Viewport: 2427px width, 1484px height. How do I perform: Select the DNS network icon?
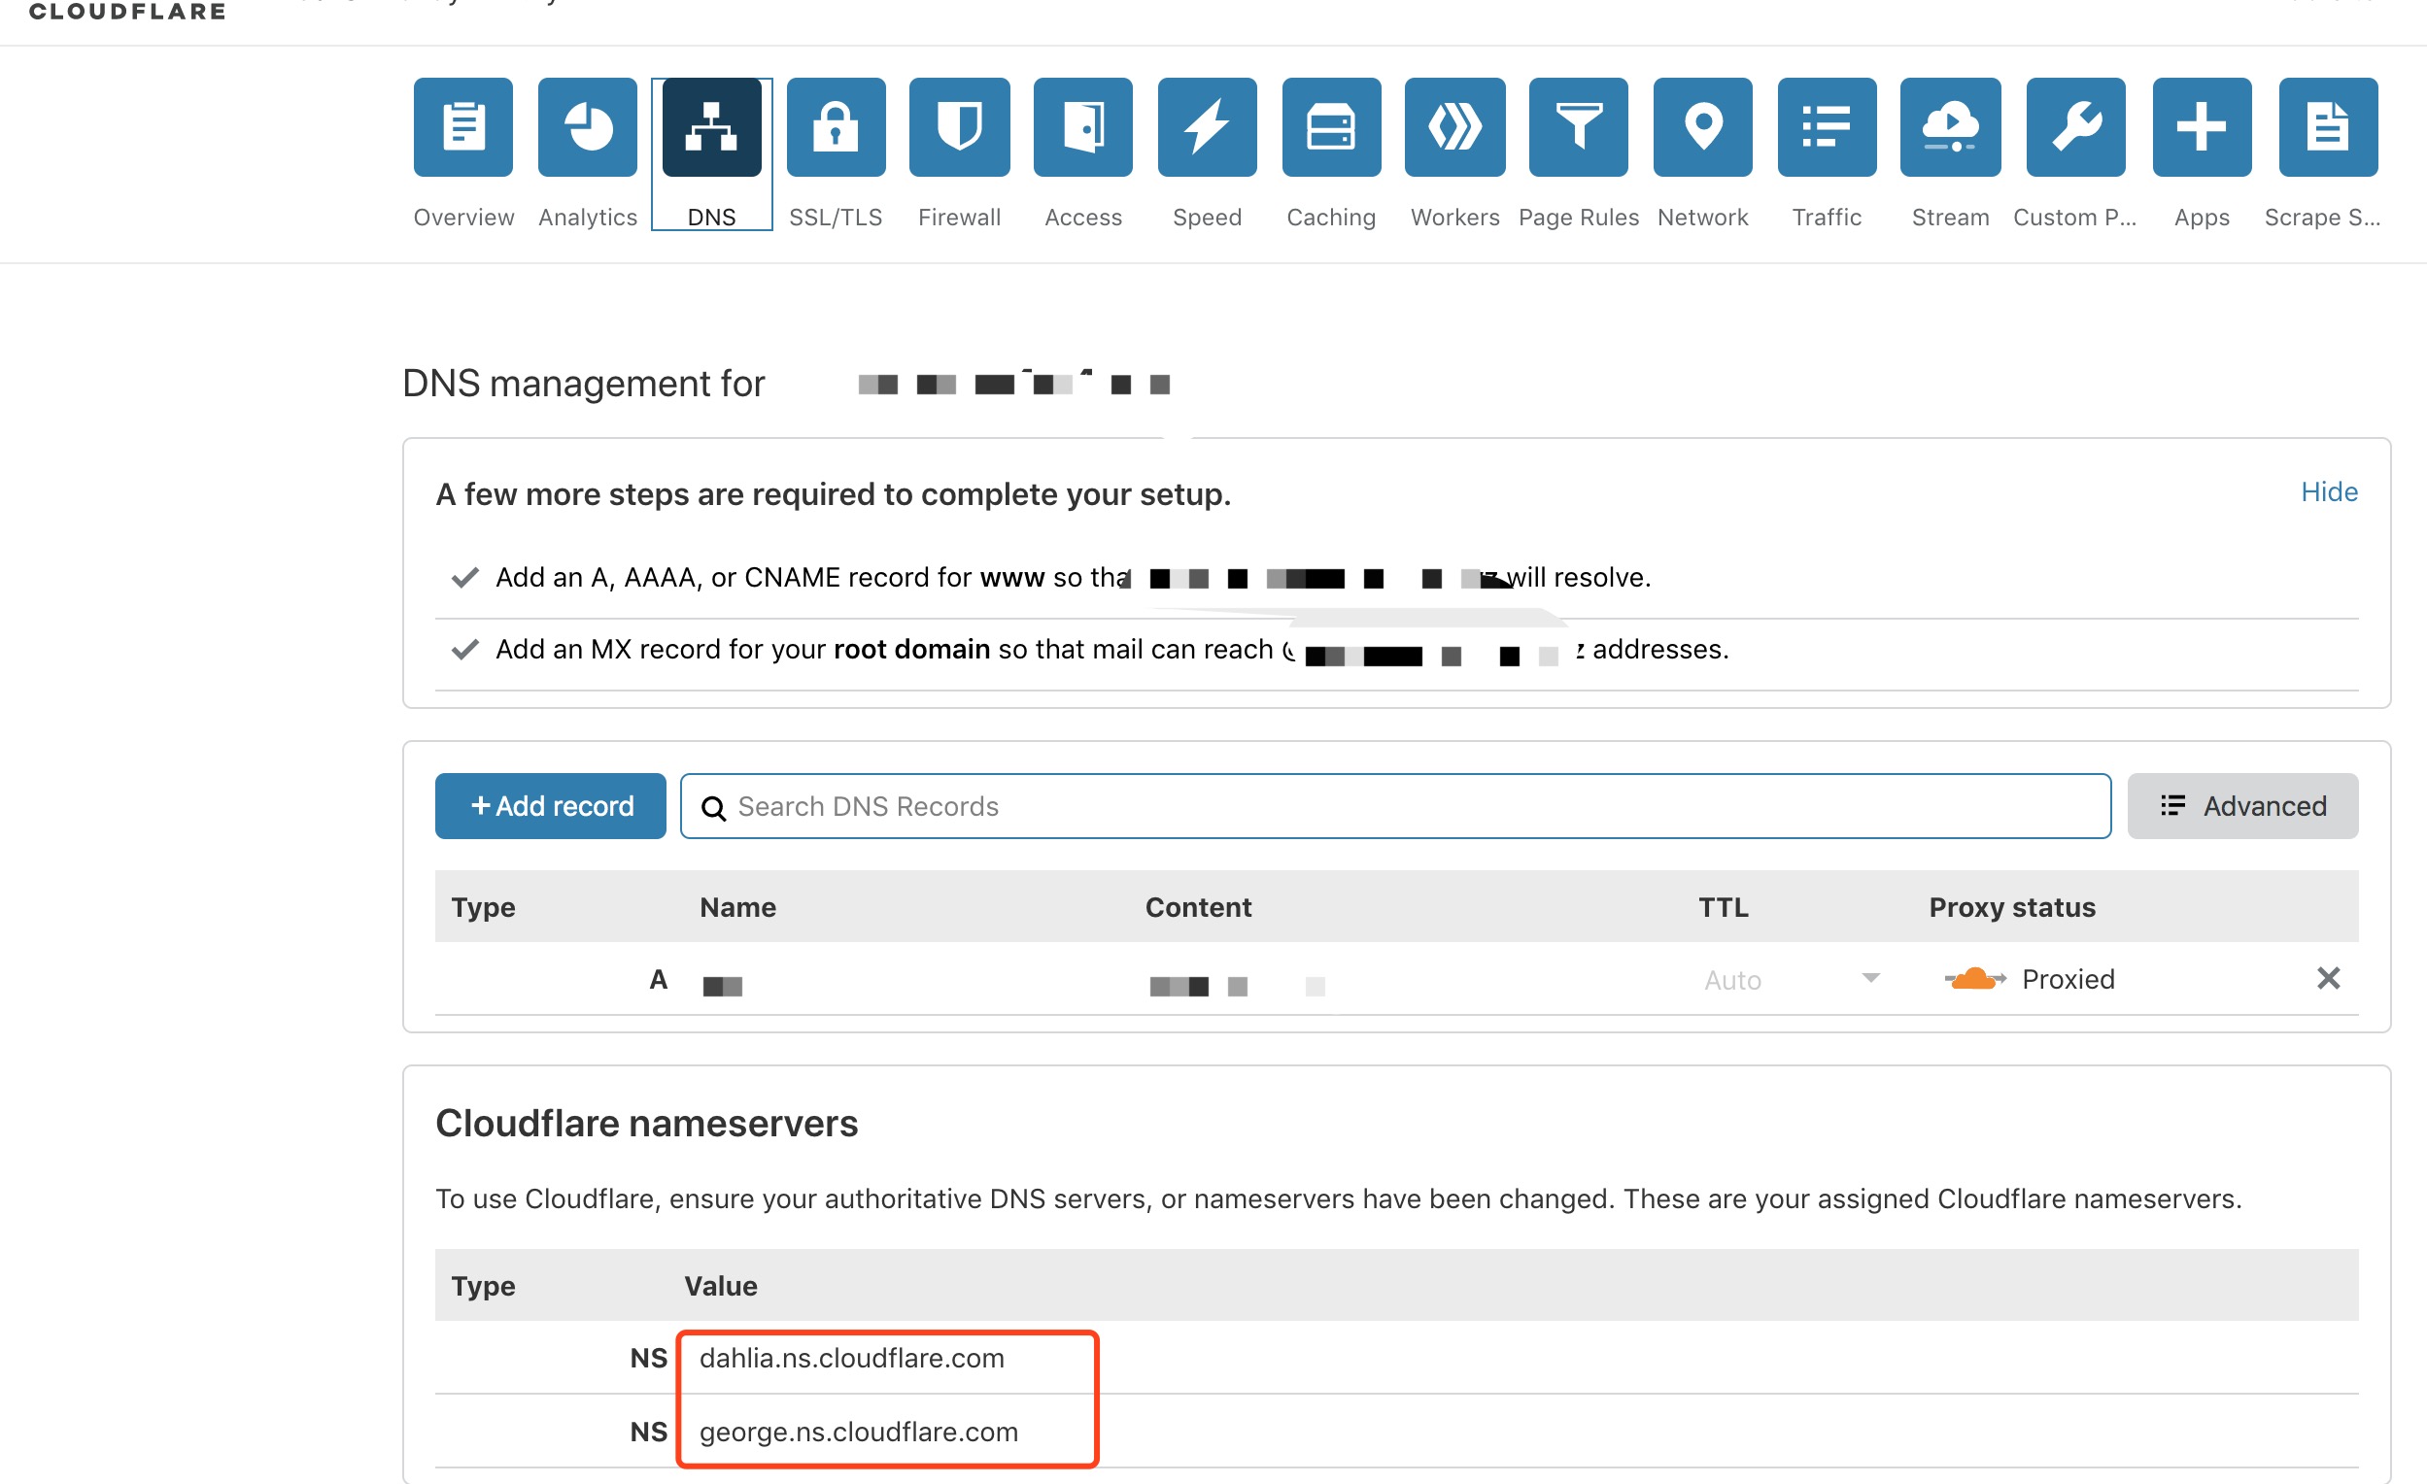(x=711, y=127)
